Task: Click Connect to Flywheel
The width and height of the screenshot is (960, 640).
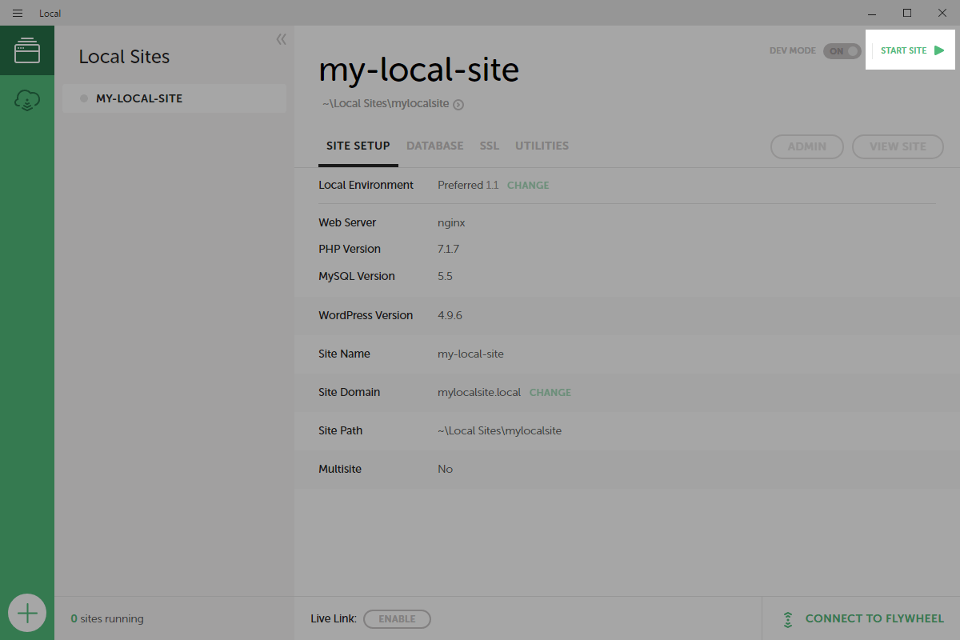Action: click(x=874, y=618)
